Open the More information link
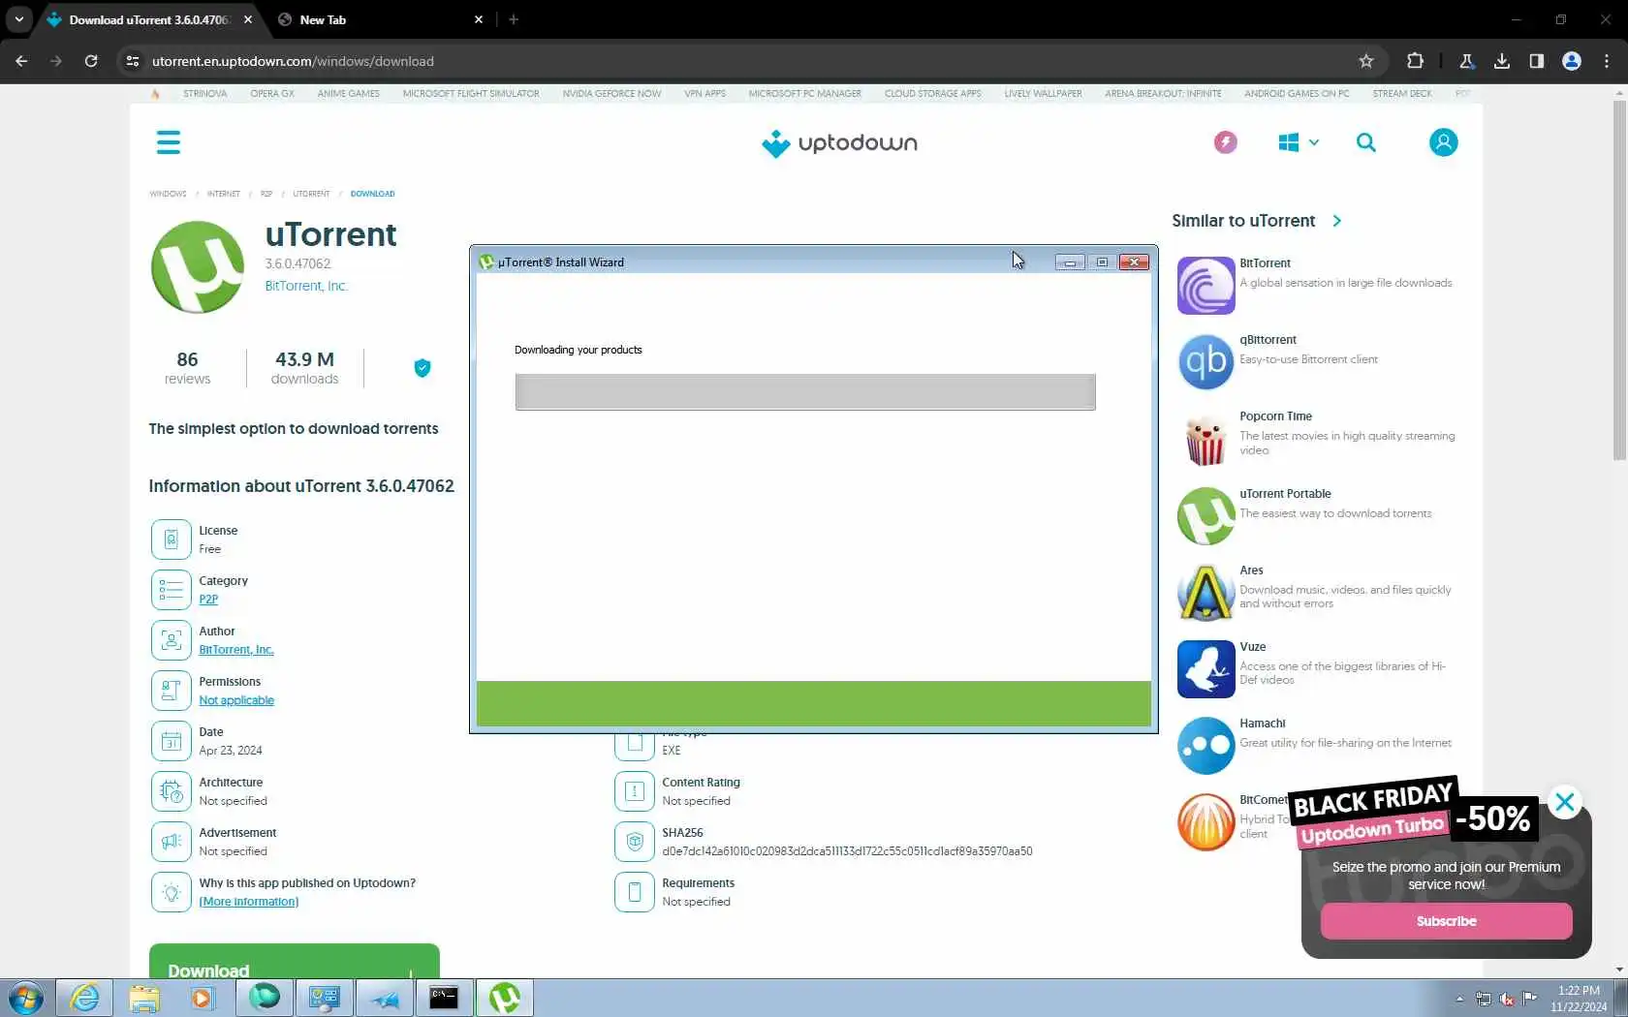 point(249,902)
